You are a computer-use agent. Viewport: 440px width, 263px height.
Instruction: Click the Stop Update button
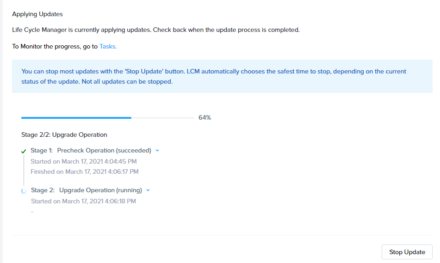click(407, 252)
